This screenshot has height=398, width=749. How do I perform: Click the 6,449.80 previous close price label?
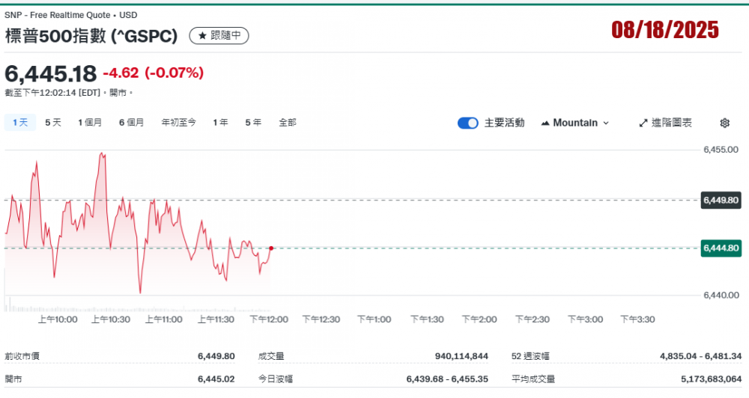coord(721,200)
